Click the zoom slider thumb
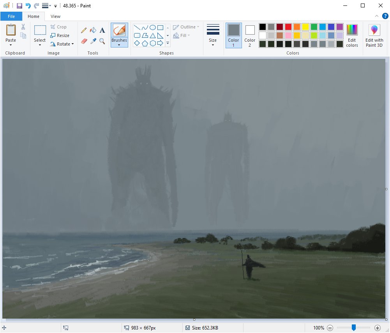 (353, 328)
